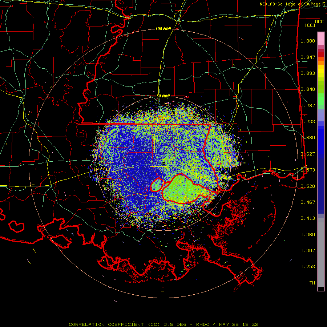This screenshot has width=327, height=327.
Task: Click the 100 NMI range ring label
Action: [163, 29]
